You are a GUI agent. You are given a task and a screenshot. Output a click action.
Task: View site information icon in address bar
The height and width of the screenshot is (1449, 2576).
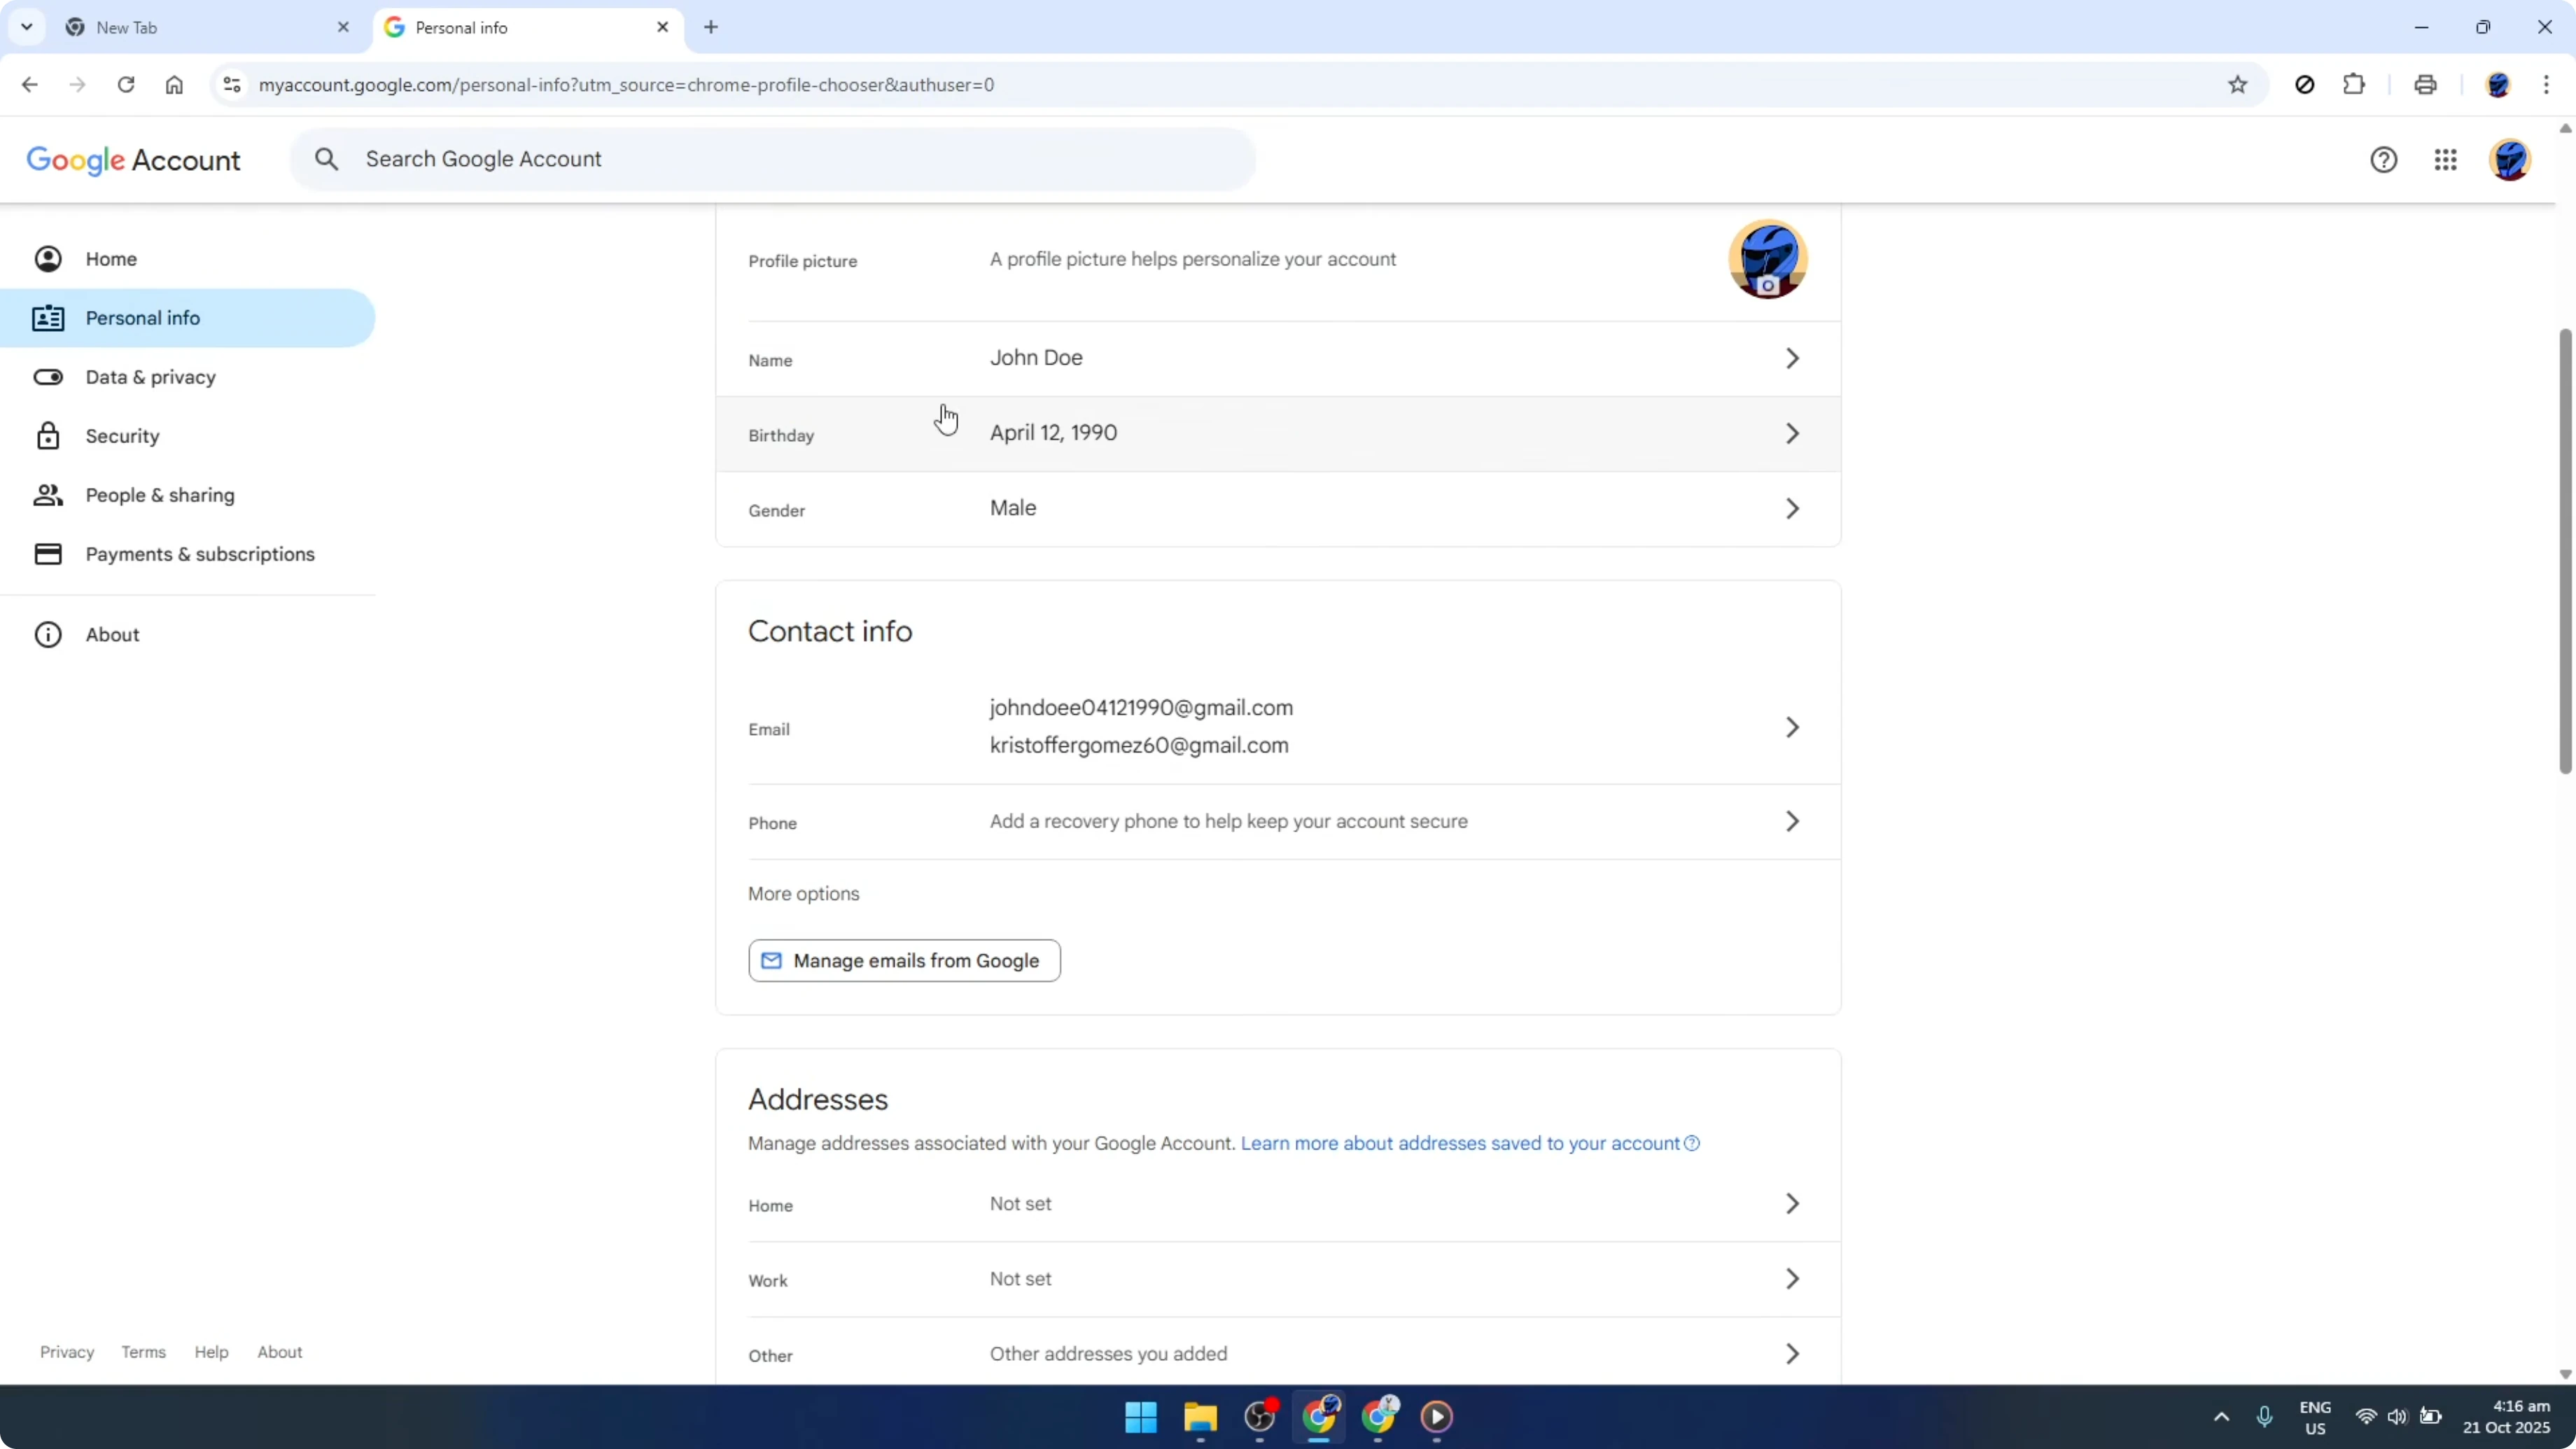(x=232, y=85)
